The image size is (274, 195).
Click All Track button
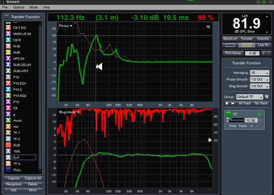(x=245, y=103)
